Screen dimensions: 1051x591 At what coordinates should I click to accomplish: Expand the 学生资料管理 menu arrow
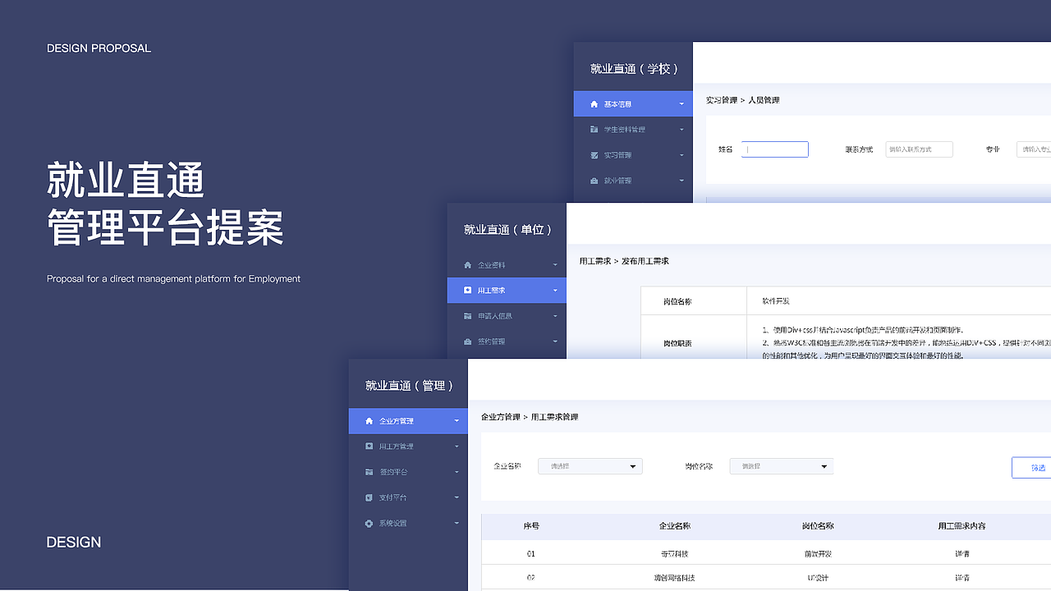click(682, 130)
